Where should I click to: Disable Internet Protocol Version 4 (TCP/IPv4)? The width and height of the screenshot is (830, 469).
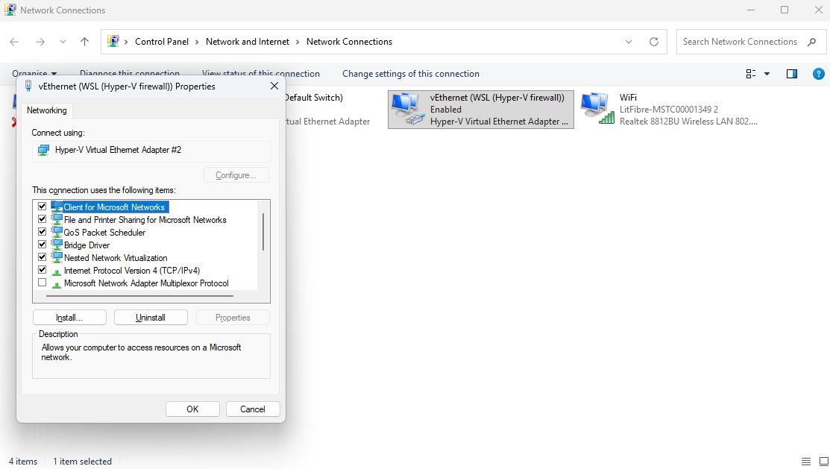(43, 269)
